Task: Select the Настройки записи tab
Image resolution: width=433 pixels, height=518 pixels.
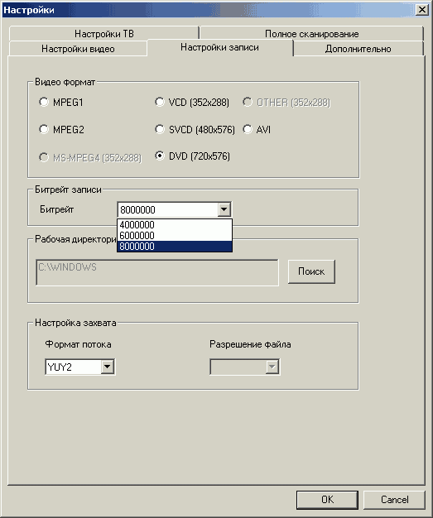Action: (219, 47)
